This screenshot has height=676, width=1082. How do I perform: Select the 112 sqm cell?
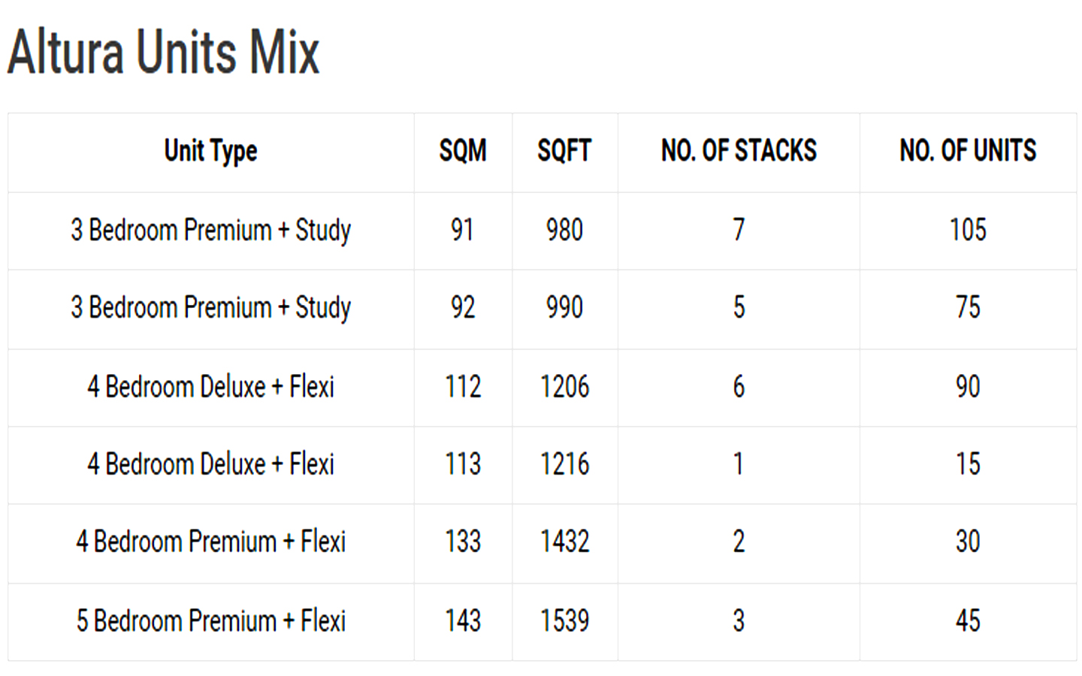pyautogui.click(x=463, y=387)
